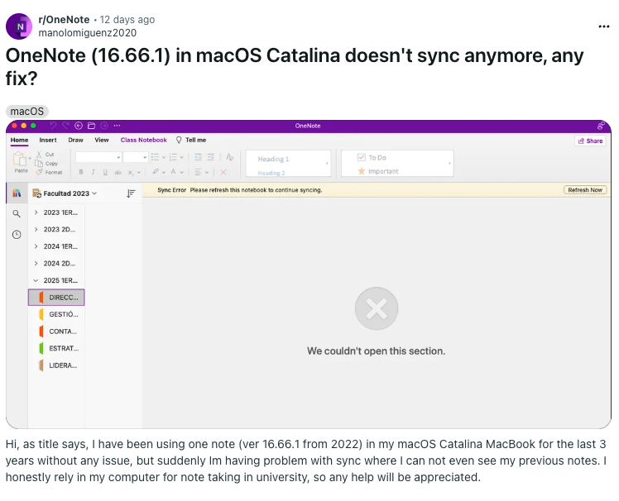Screen dimensions: 619x501
Task: Click the Paste clipboard icon
Action: (20, 159)
